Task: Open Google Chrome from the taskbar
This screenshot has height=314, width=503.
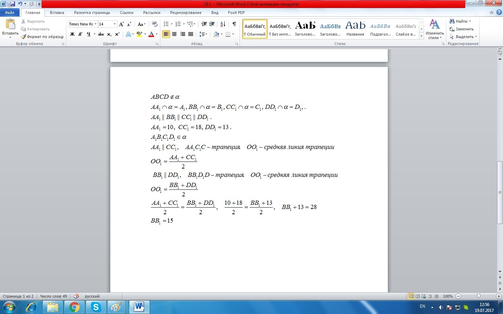Action: pyautogui.click(x=74, y=307)
